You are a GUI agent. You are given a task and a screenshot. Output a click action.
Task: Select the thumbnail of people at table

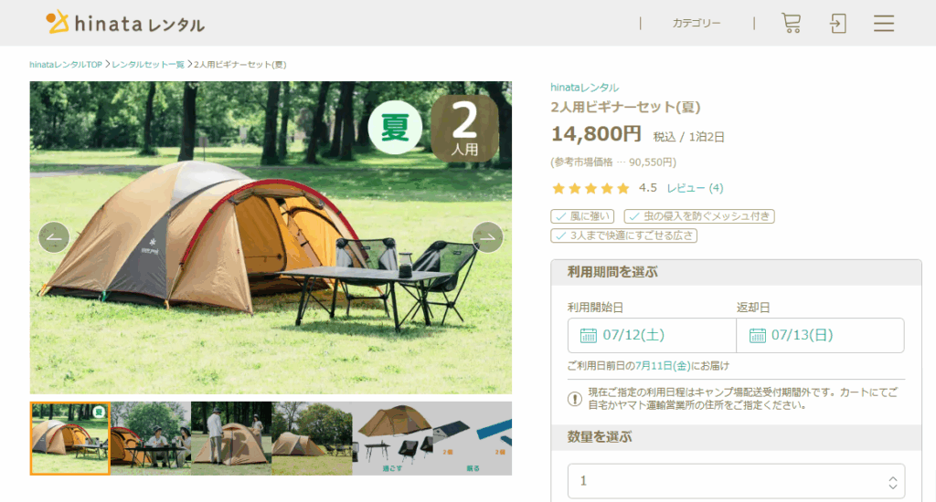(151, 438)
